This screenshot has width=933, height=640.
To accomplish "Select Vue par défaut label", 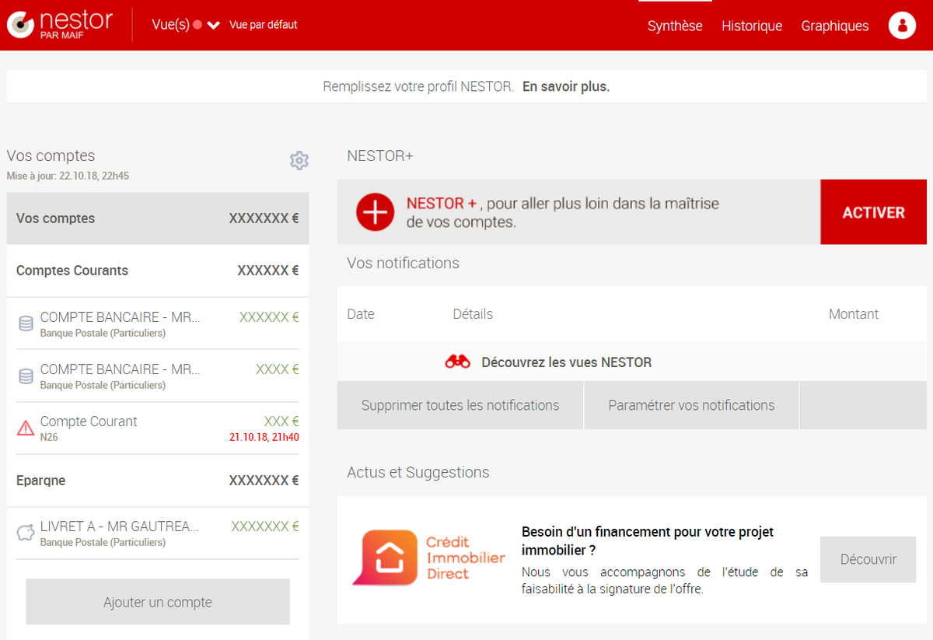I will [x=264, y=25].
